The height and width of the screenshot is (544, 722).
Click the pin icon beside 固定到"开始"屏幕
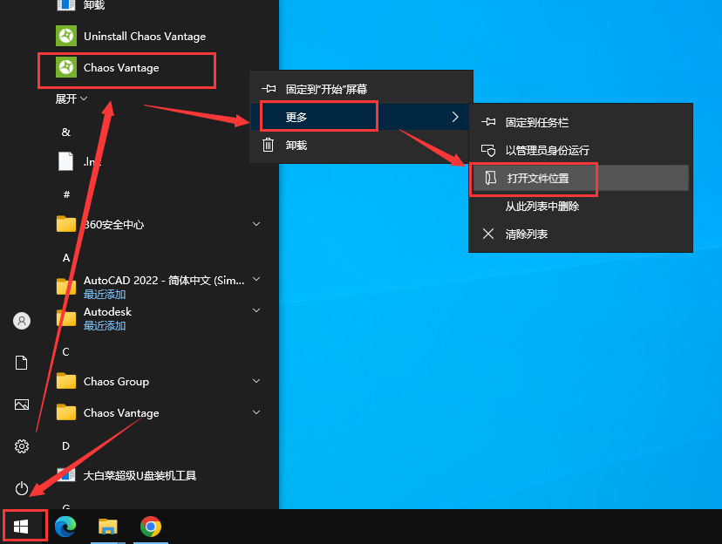(x=269, y=88)
